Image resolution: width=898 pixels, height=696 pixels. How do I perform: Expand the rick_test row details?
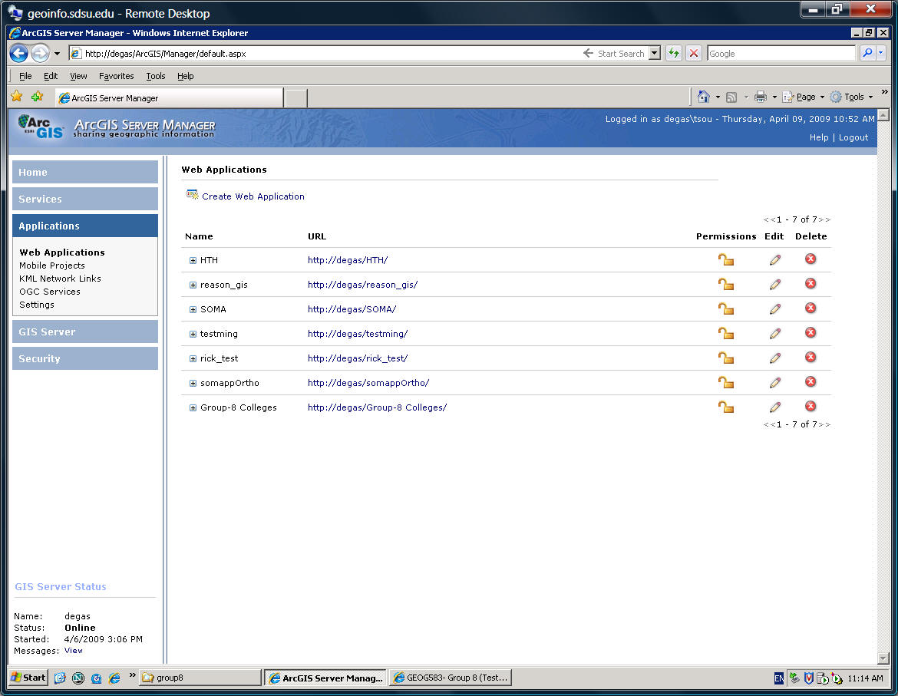pos(193,359)
